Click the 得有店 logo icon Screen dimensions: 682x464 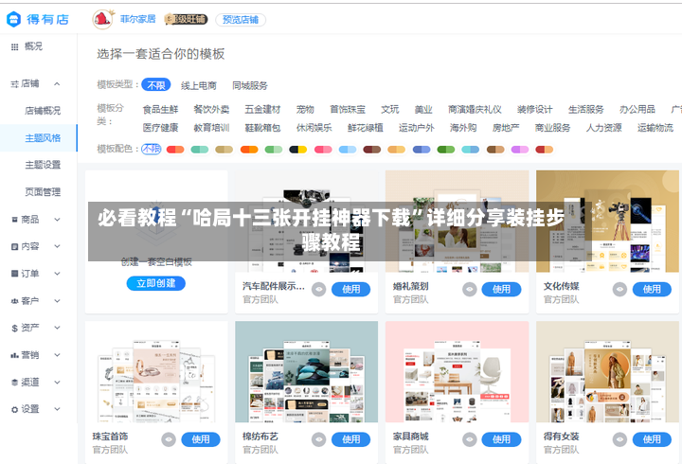point(13,19)
